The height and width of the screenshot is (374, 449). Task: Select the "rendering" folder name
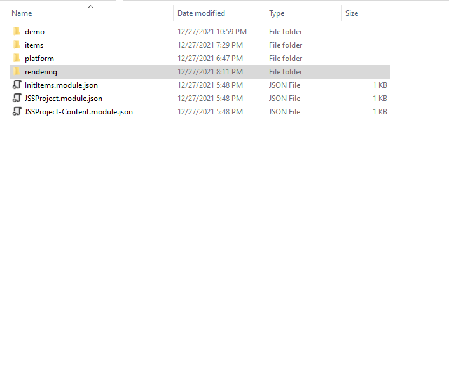coord(41,72)
